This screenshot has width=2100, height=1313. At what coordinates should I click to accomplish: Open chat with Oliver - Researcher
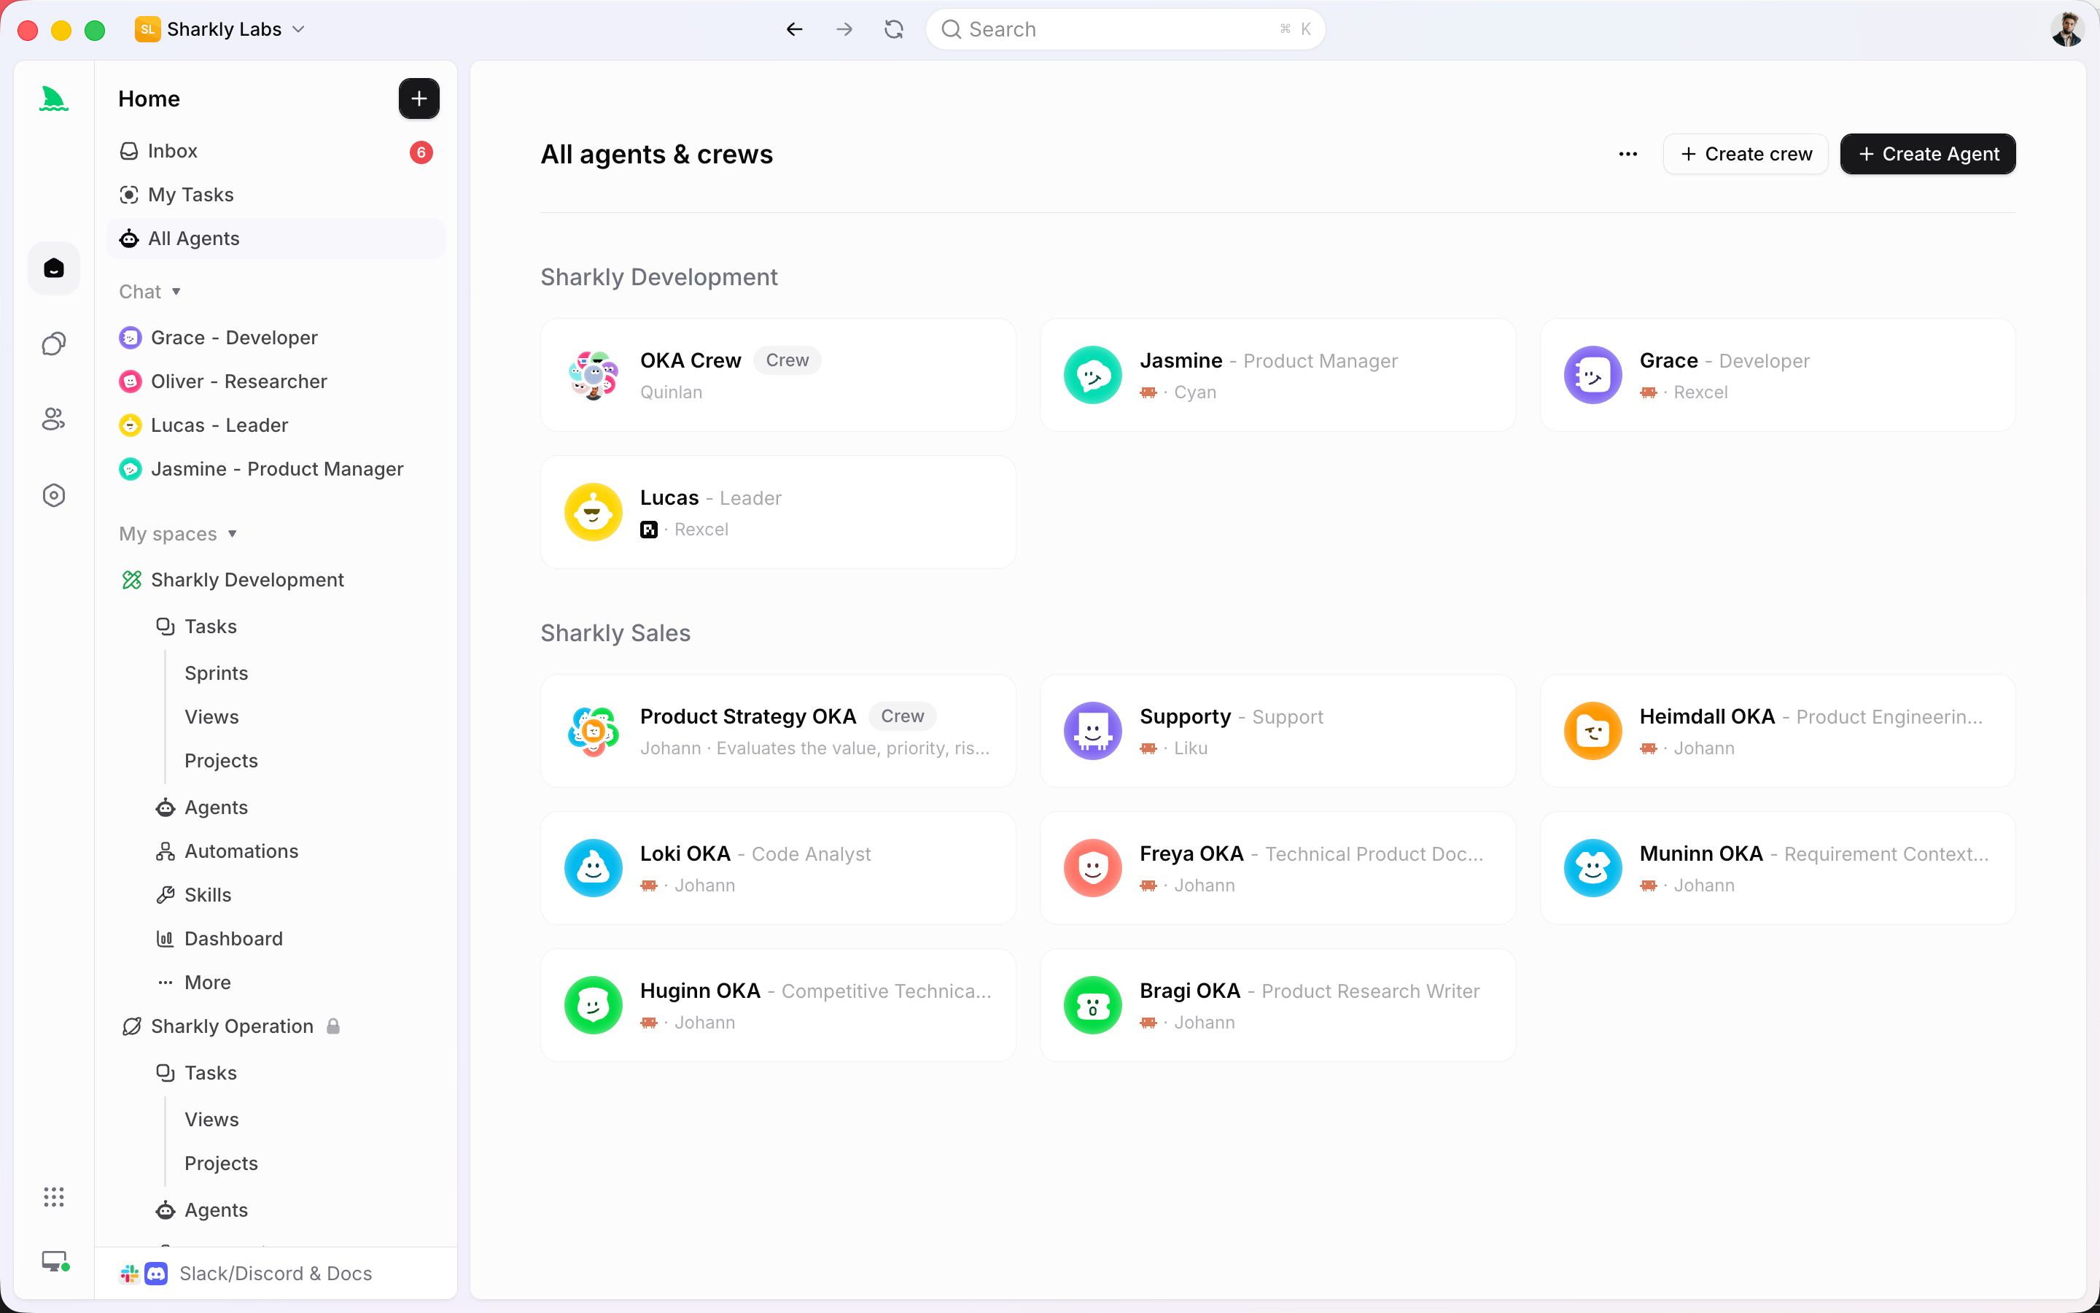pos(223,381)
